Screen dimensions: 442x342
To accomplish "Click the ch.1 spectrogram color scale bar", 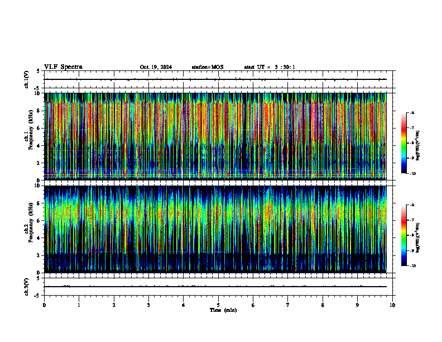I will 404,143.
